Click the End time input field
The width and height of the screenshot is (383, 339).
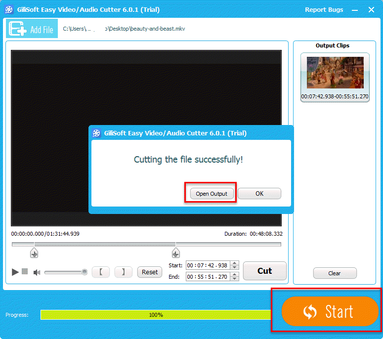pyautogui.click(x=208, y=277)
